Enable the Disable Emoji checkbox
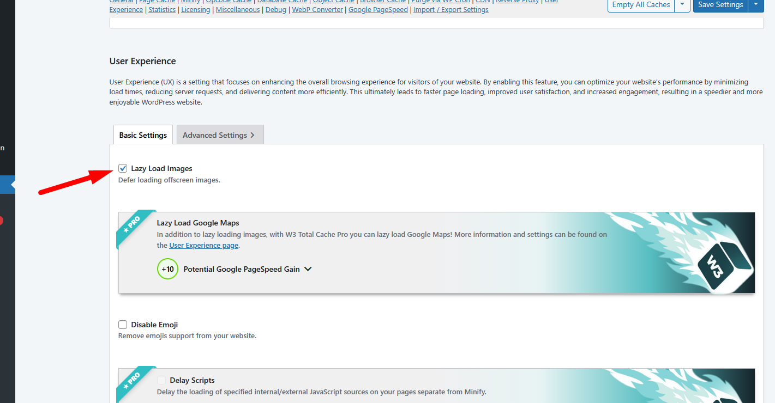Viewport: 775px width, 403px height. pos(123,325)
